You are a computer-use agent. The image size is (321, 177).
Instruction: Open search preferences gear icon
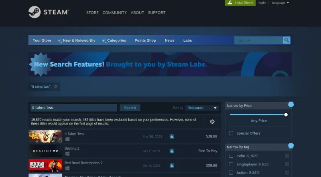pos(212,122)
